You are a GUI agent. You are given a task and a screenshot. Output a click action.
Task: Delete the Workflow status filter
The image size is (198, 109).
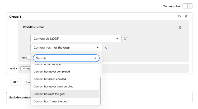(180, 27)
